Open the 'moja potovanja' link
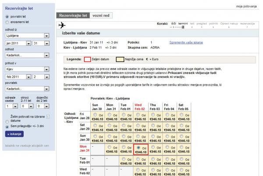The width and height of the screenshot is (263, 176). (x=249, y=4)
